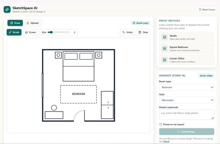
Task: Switch to Upload mode tab
Action: 32,23
